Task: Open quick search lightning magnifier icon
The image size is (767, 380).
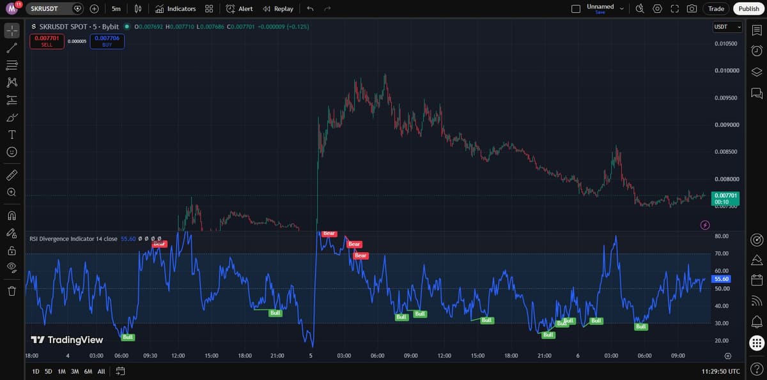Action: click(640, 9)
